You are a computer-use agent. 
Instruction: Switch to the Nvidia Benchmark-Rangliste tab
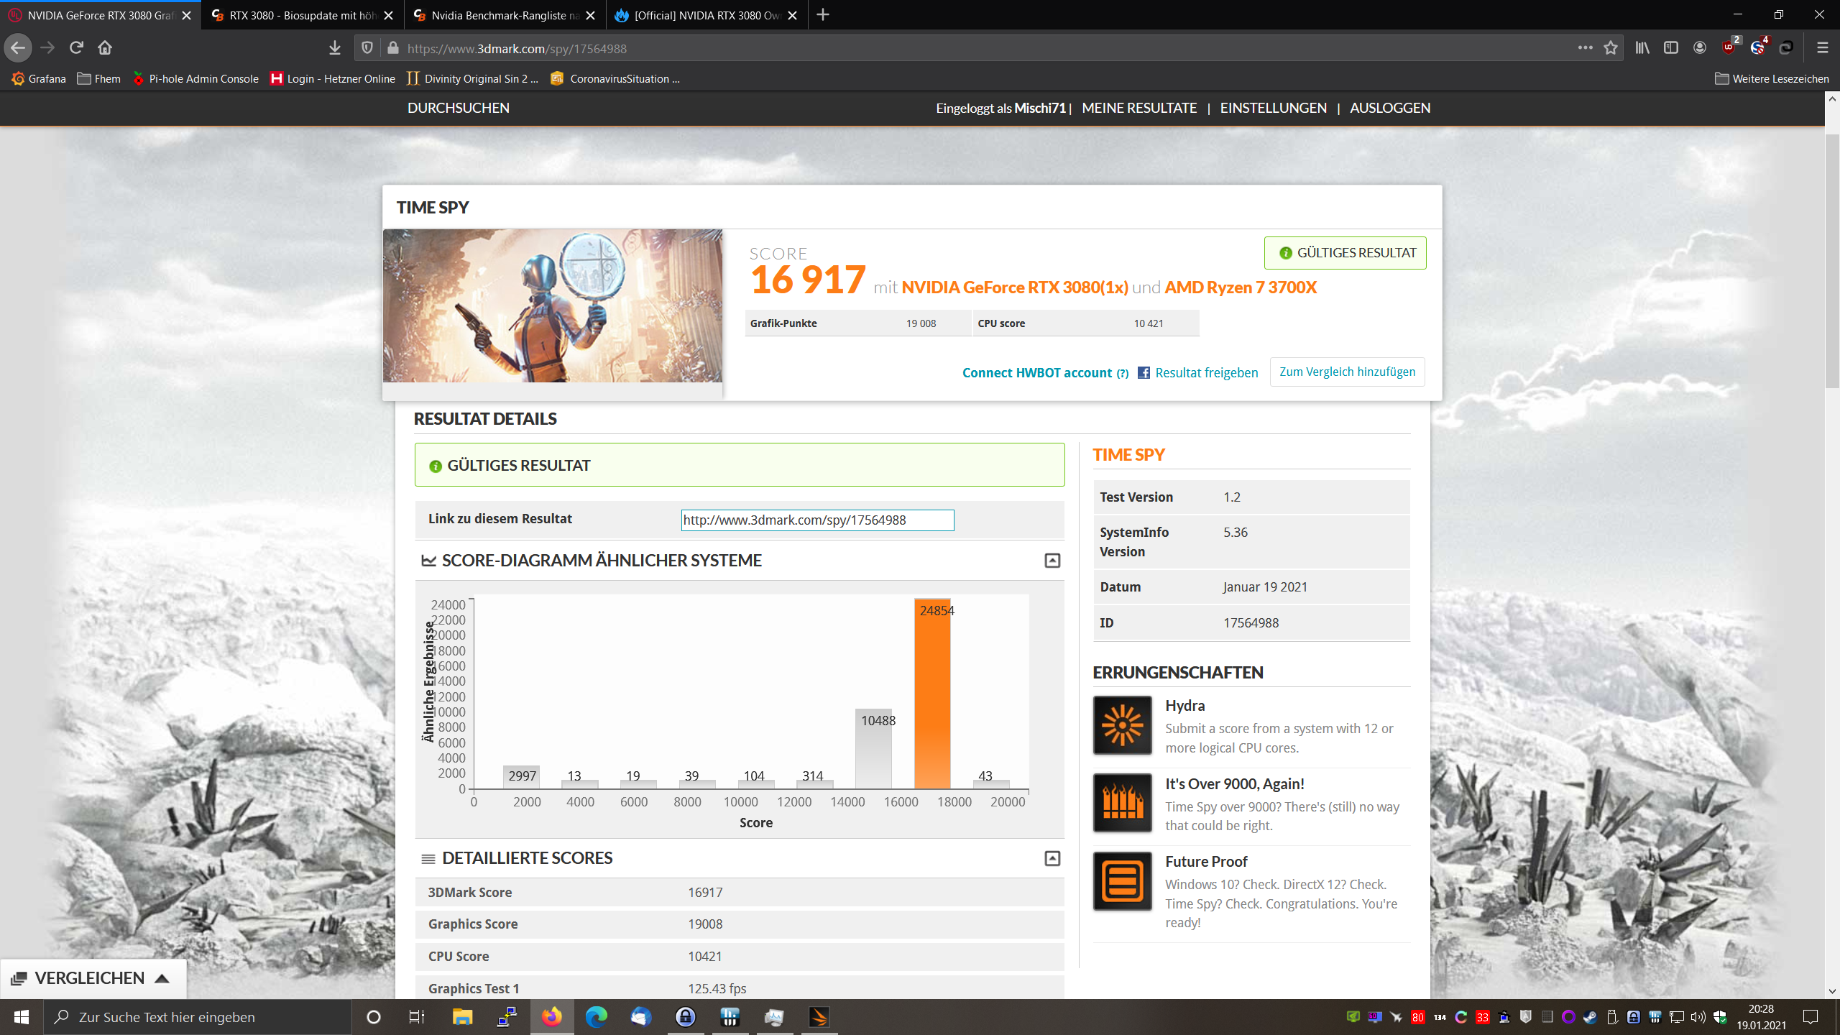(505, 15)
